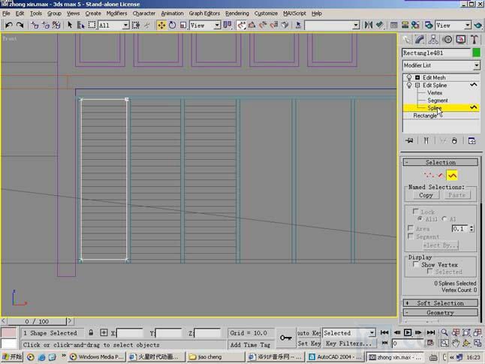The height and width of the screenshot is (364, 485).
Task: Click the Quick Render teapot icon
Action: point(478,25)
